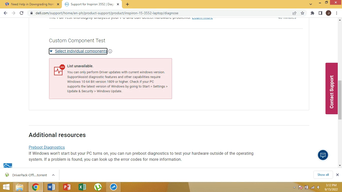View site information via the lock icon

pos(32,13)
